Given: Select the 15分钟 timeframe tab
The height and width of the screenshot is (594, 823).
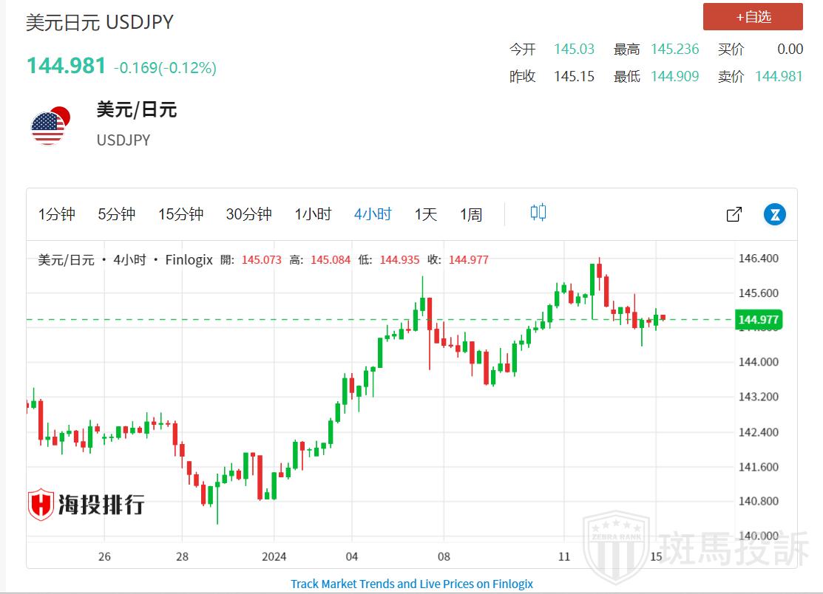Looking at the screenshot, I should [181, 214].
